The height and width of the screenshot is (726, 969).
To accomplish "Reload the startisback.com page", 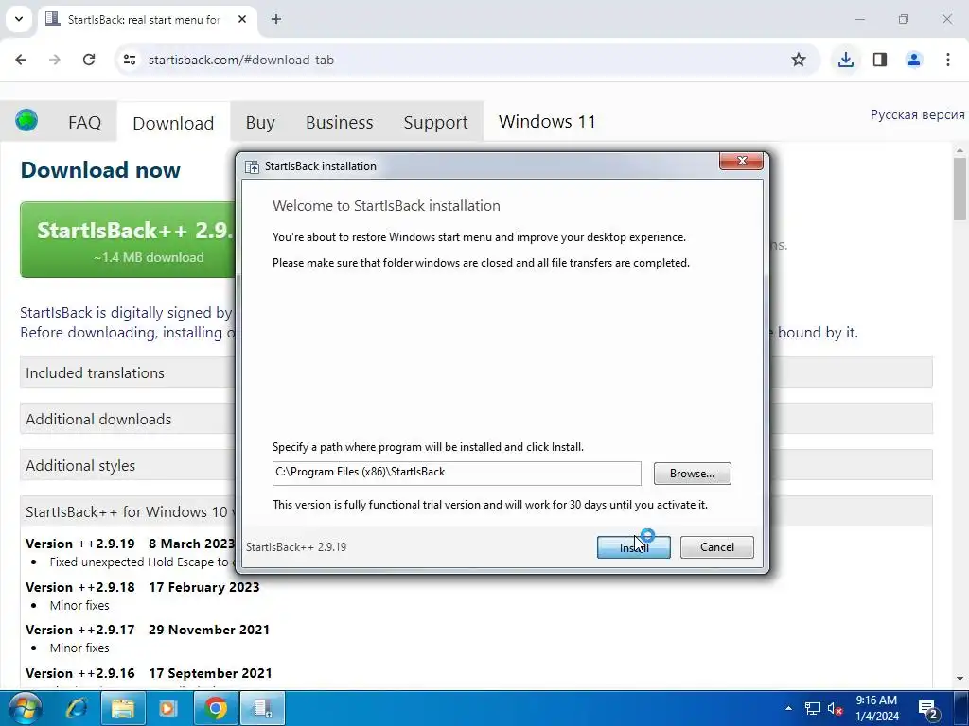I will click(x=89, y=60).
